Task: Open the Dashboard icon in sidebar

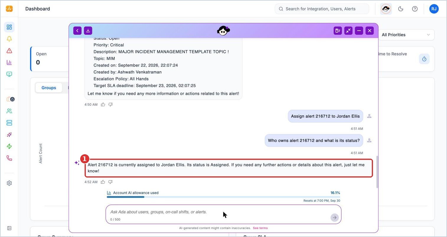Action: point(9,27)
